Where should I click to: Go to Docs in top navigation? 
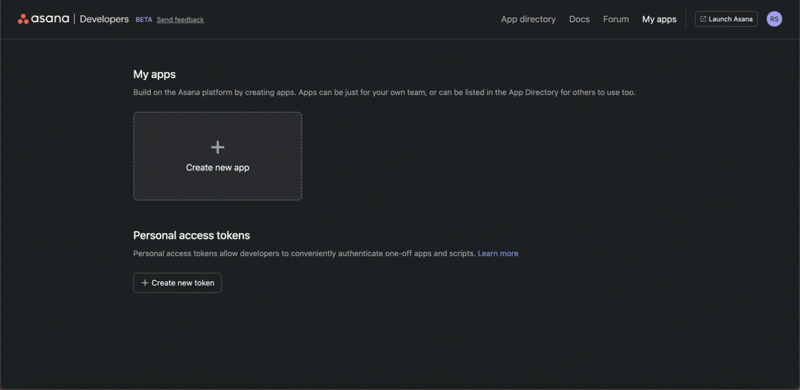pyautogui.click(x=579, y=19)
